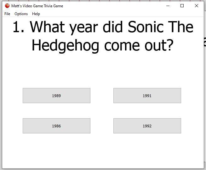Choose the 1991 answer button
The width and height of the screenshot is (206, 170).
tap(147, 96)
